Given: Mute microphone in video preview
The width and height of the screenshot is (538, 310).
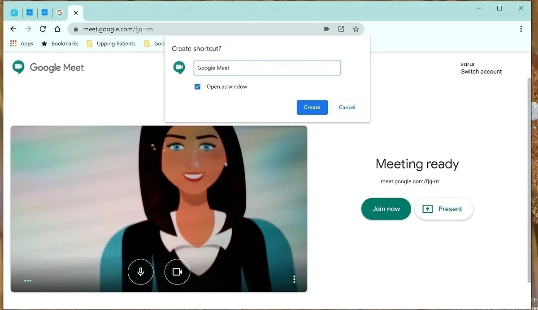Looking at the screenshot, I should [141, 271].
